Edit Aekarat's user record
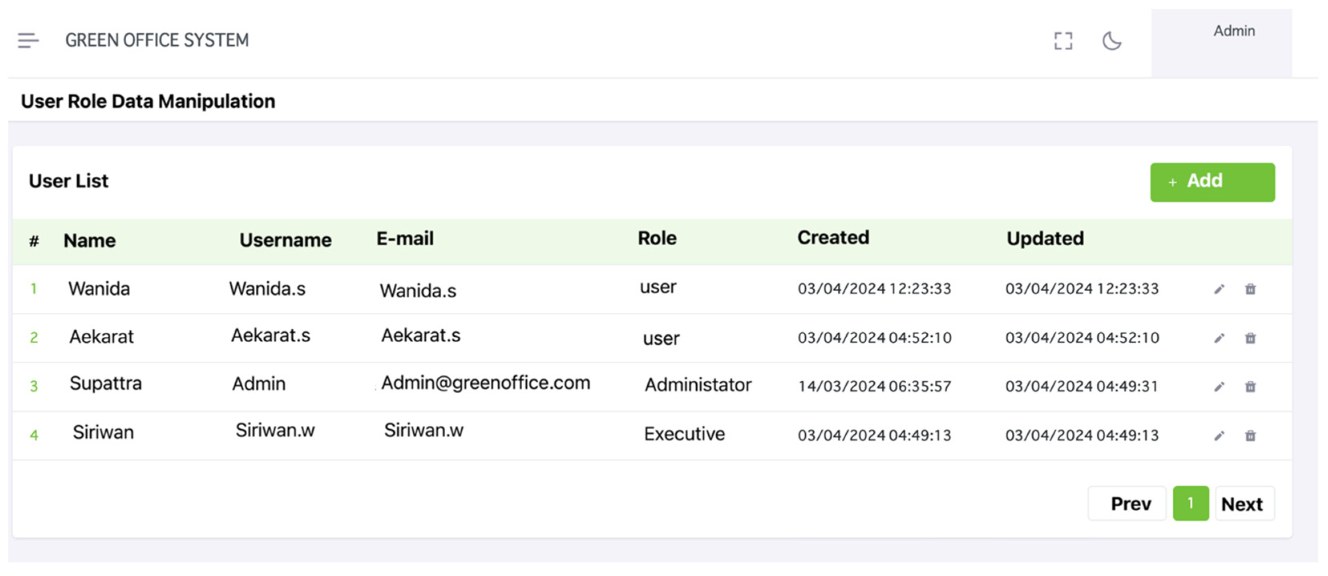The height and width of the screenshot is (576, 1328). pos(1219,338)
